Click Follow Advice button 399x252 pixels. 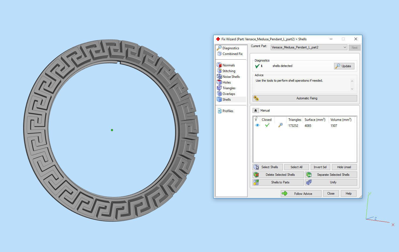point(301,193)
